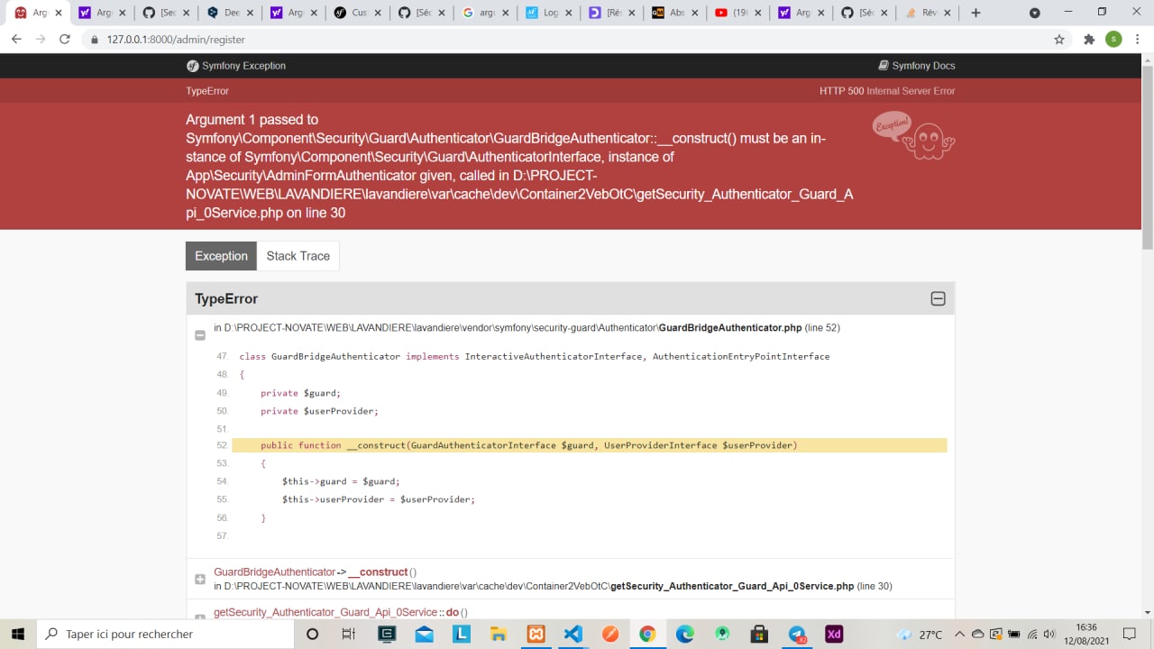Expand the GuardBridgeAuthenticator->__construct() trace

200,580
